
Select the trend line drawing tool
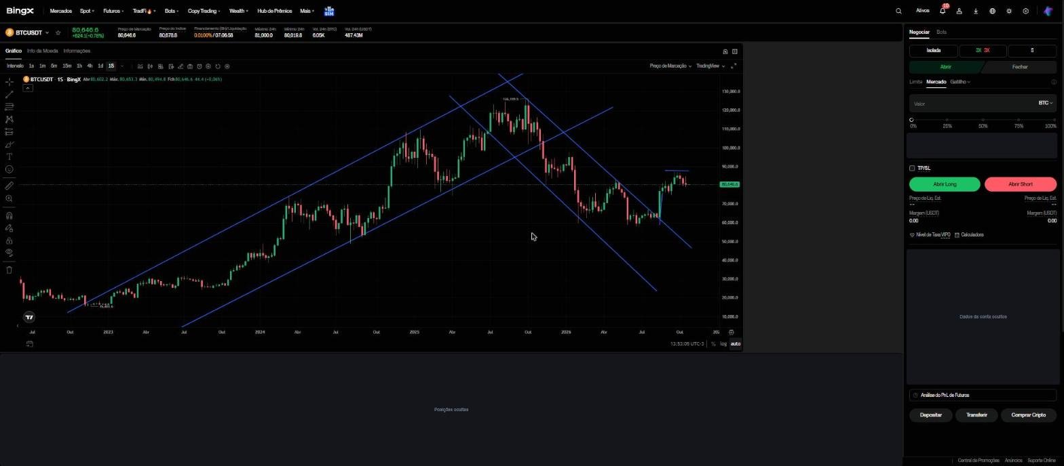coord(9,94)
